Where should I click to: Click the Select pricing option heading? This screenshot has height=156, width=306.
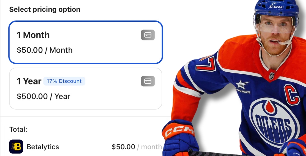click(45, 9)
